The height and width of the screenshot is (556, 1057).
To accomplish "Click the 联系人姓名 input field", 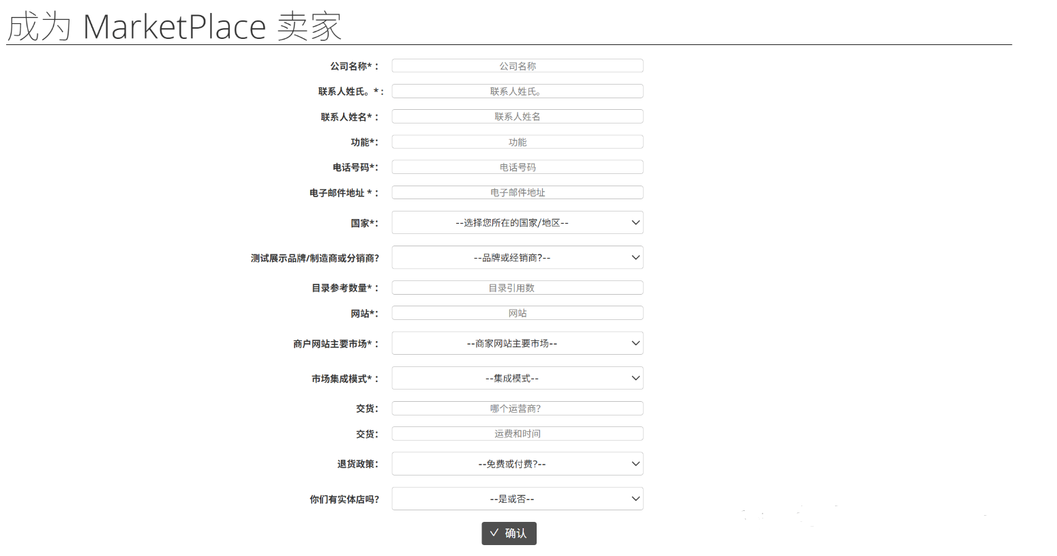I will tap(517, 116).
